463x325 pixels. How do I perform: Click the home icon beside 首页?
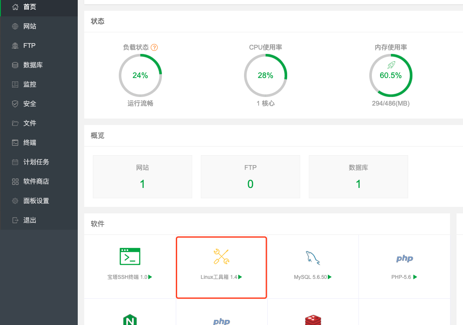coord(15,7)
